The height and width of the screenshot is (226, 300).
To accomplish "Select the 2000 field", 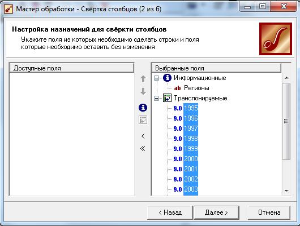I will click(x=191, y=159).
